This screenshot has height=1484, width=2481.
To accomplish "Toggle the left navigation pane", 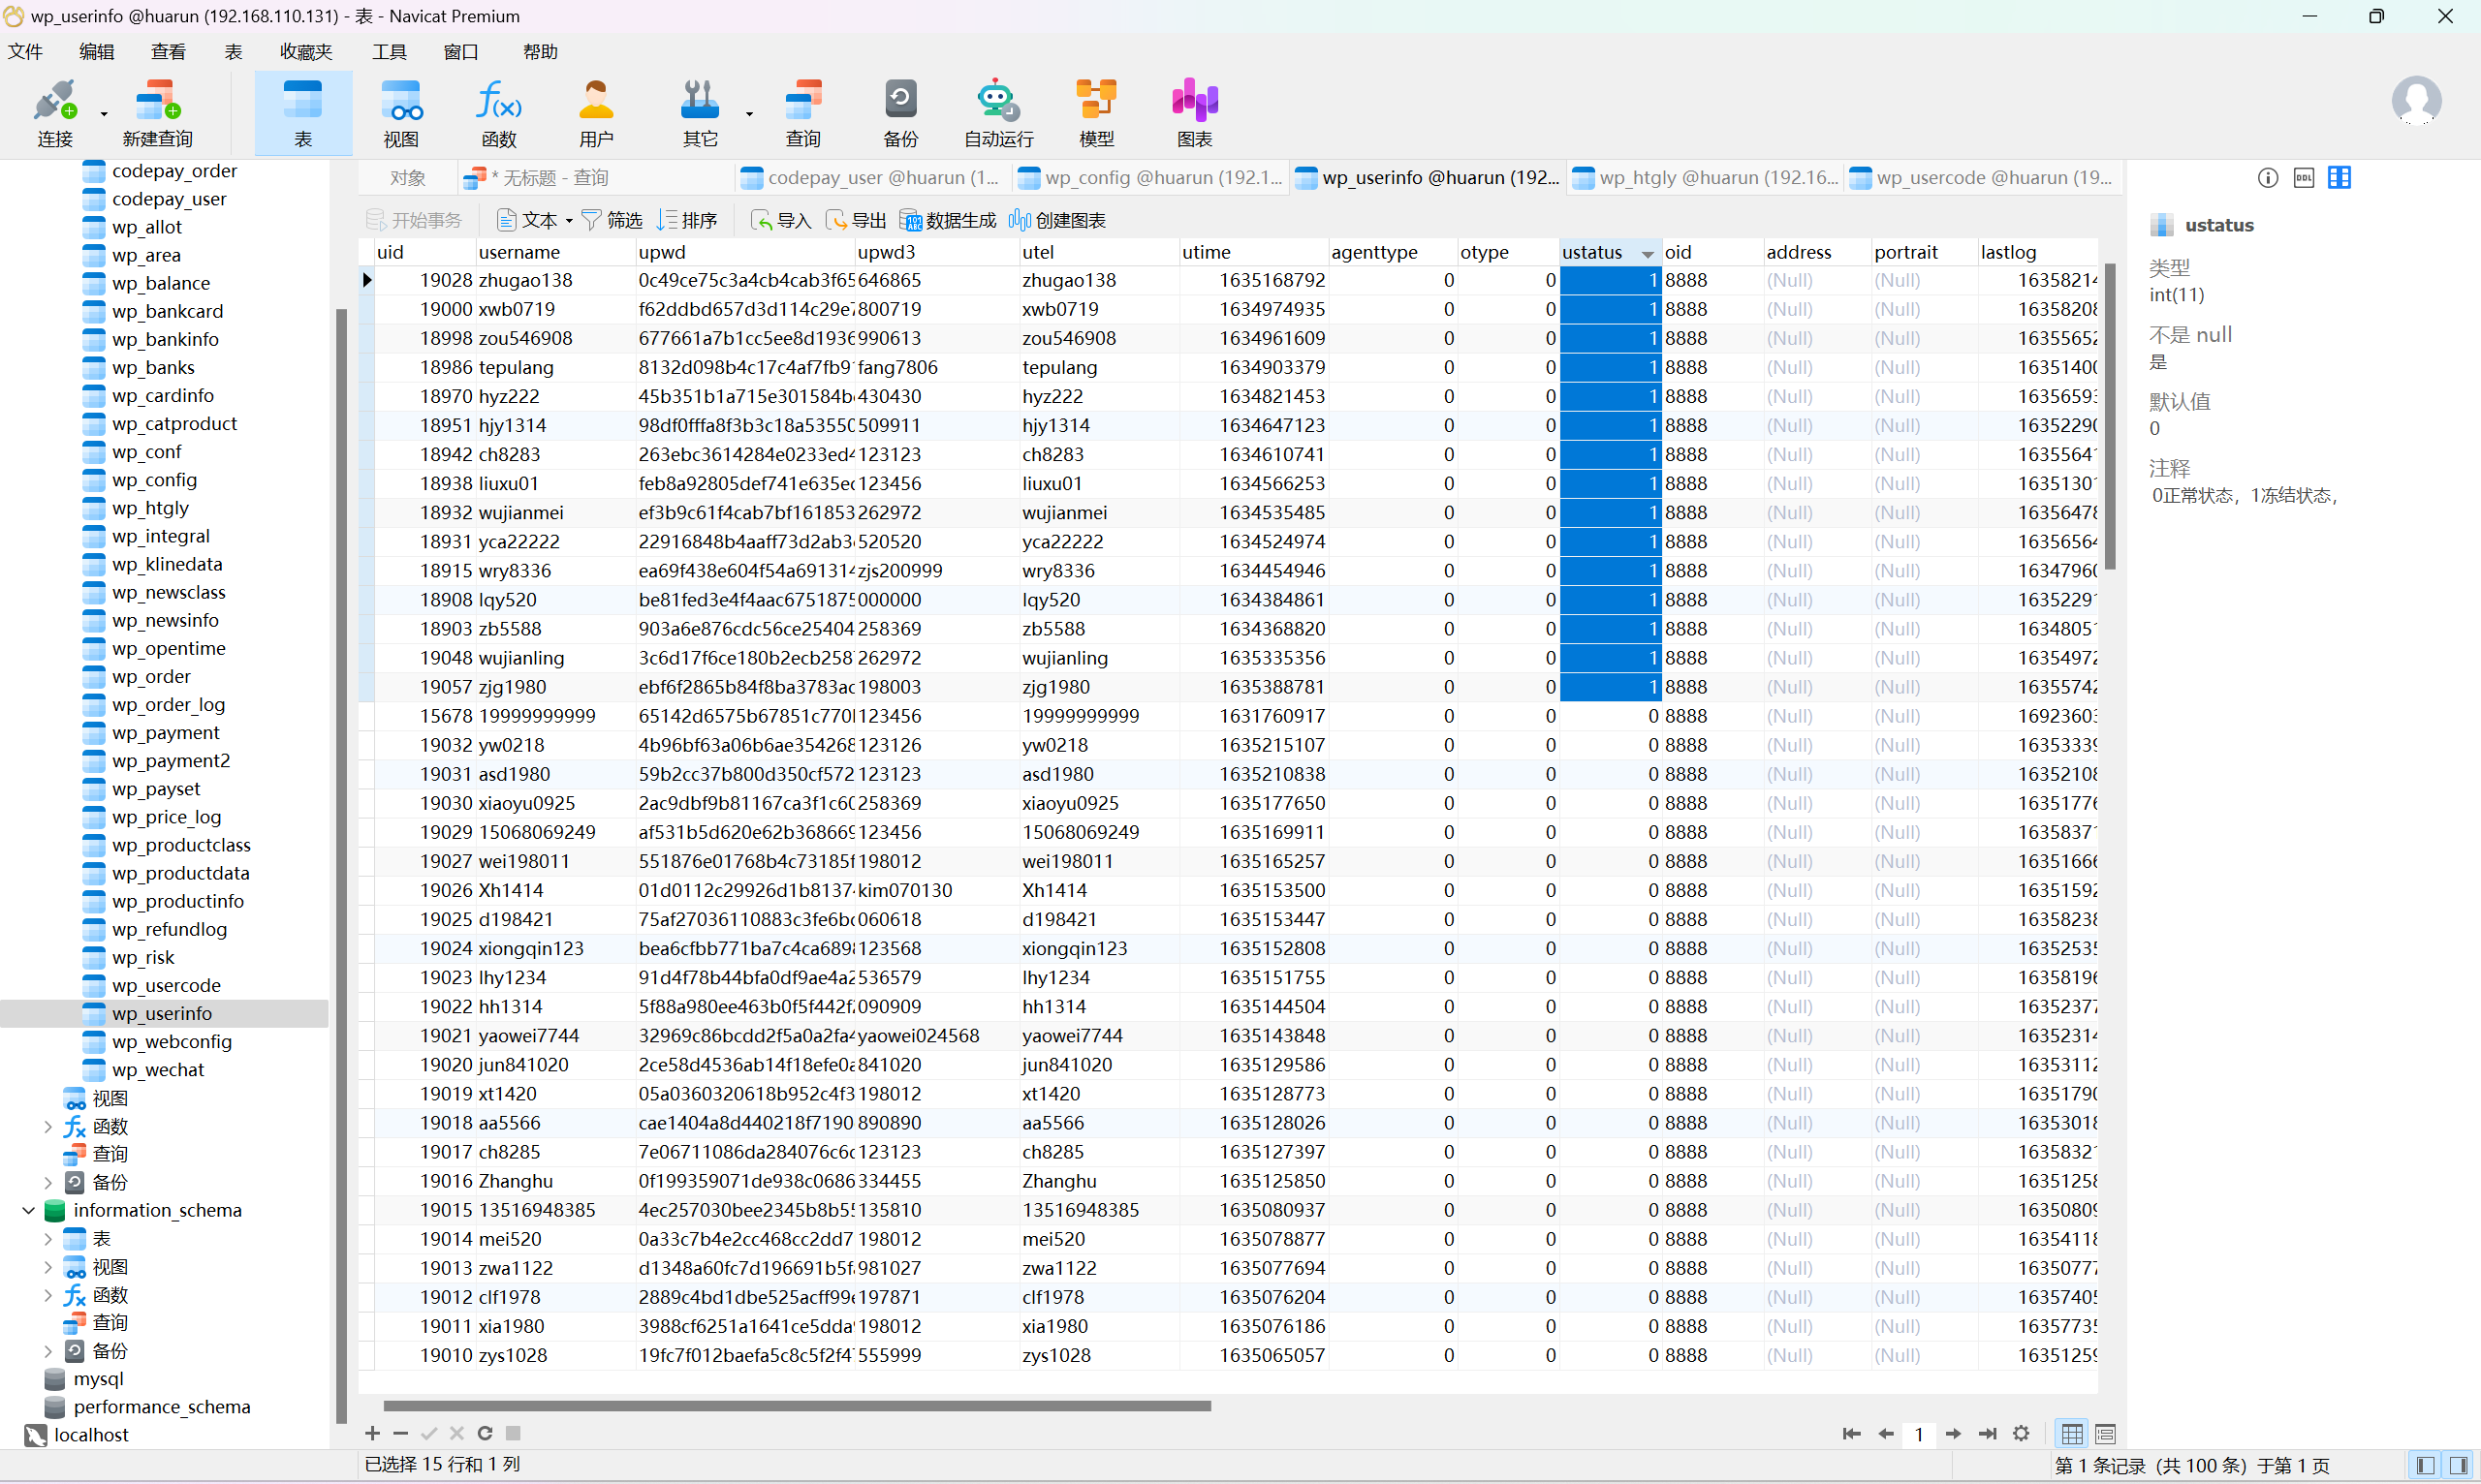I will (2425, 1466).
